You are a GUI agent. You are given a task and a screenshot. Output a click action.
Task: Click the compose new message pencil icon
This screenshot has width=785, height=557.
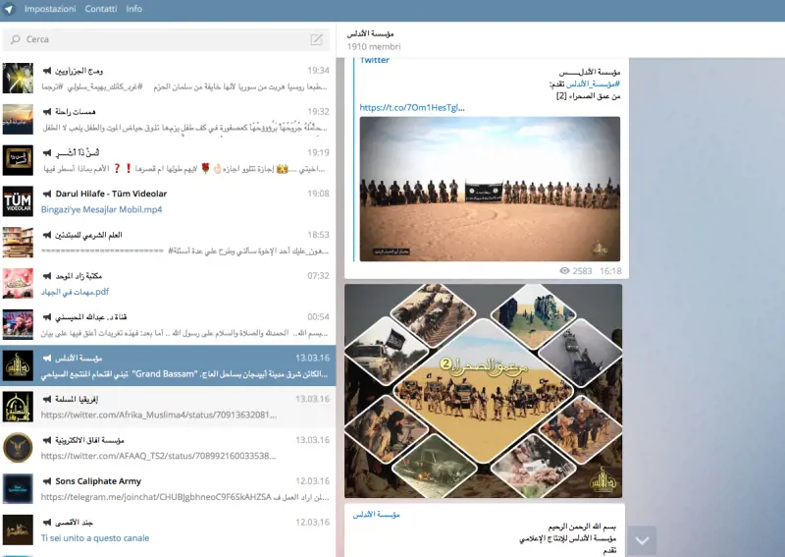(316, 39)
